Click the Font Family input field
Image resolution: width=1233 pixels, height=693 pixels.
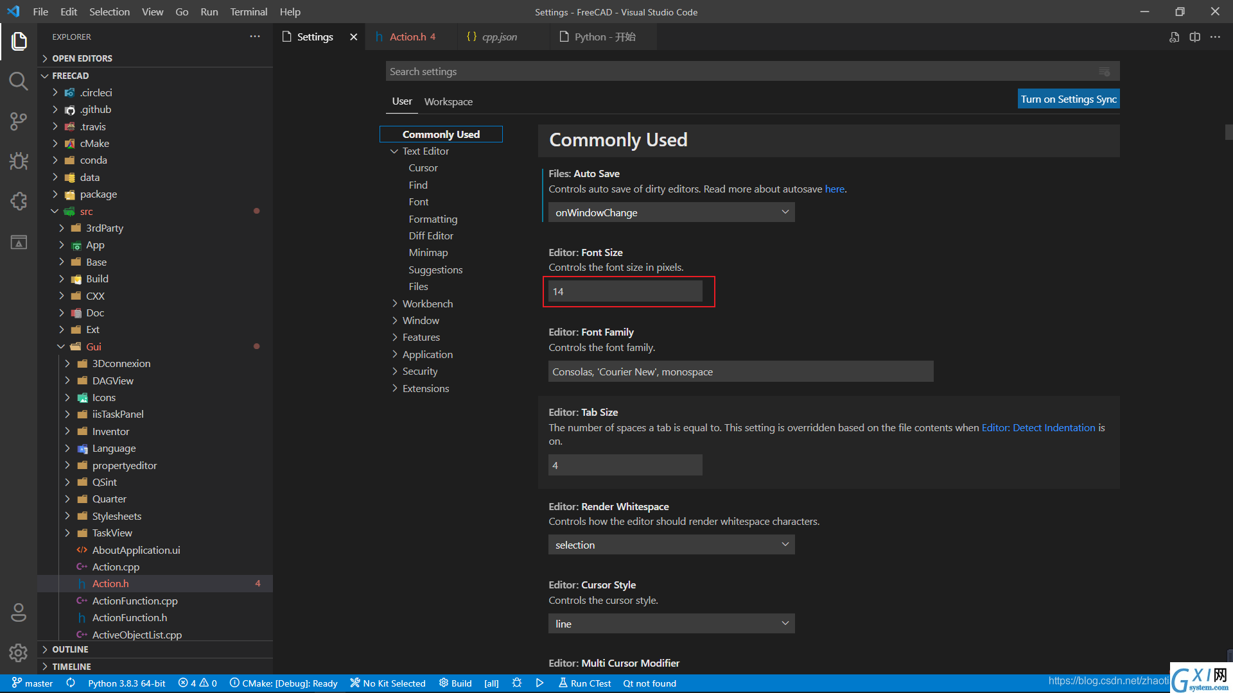click(x=741, y=372)
